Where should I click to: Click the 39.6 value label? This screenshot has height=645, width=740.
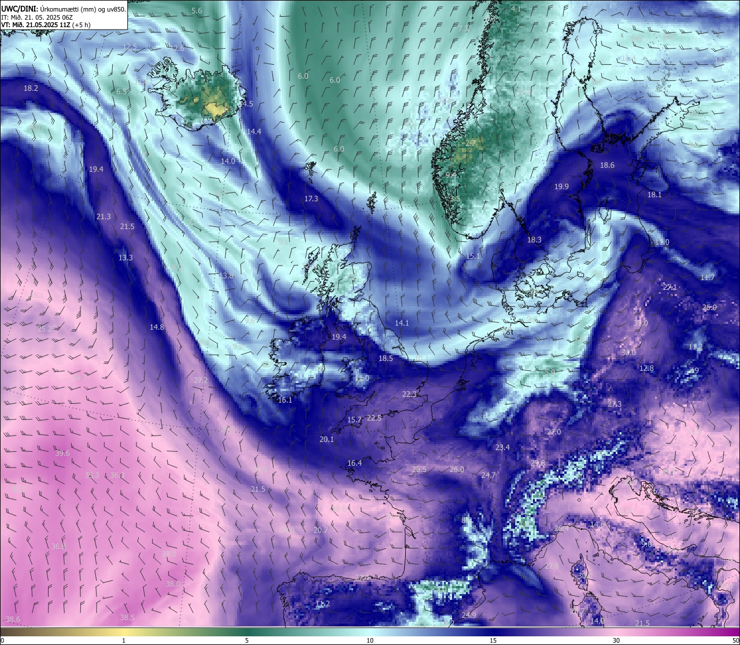coord(62,454)
